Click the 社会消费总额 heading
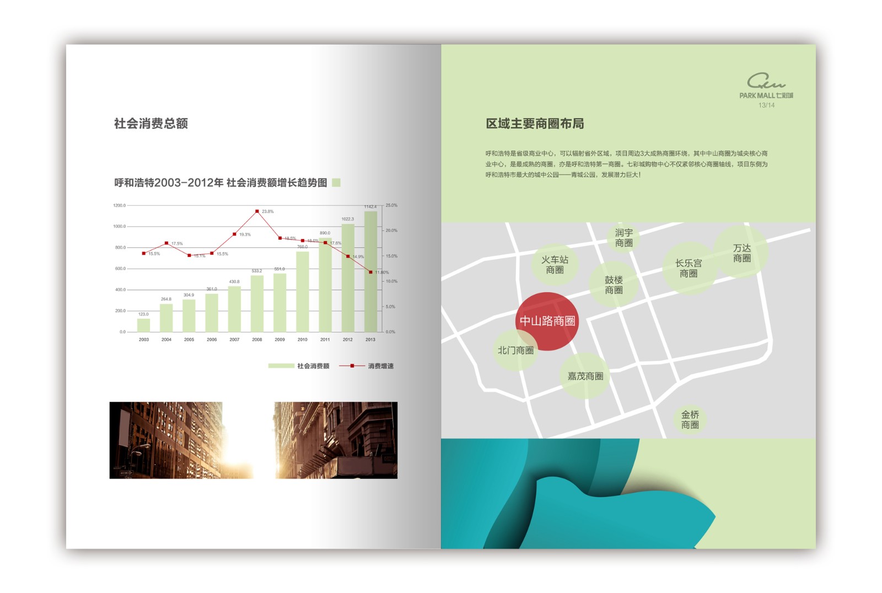The image size is (882, 593). 151,123
